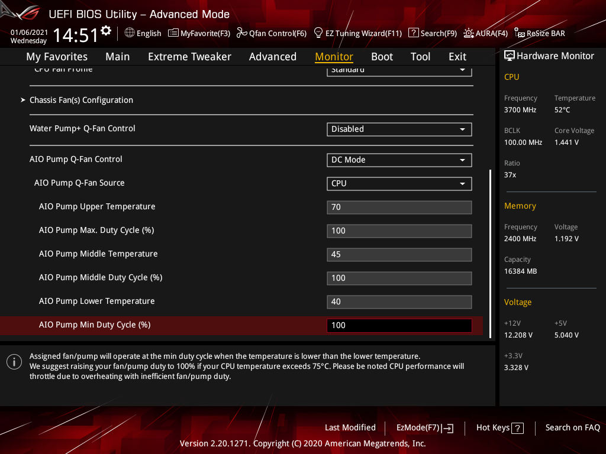The height and width of the screenshot is (454, 606).
Task: Open the Hot Keys help
Action: (x=499, y=428)
